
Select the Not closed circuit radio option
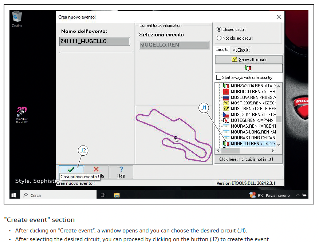coord(219,38)
